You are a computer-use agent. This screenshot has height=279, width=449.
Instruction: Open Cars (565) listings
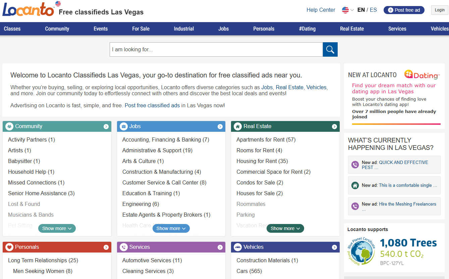249,271
